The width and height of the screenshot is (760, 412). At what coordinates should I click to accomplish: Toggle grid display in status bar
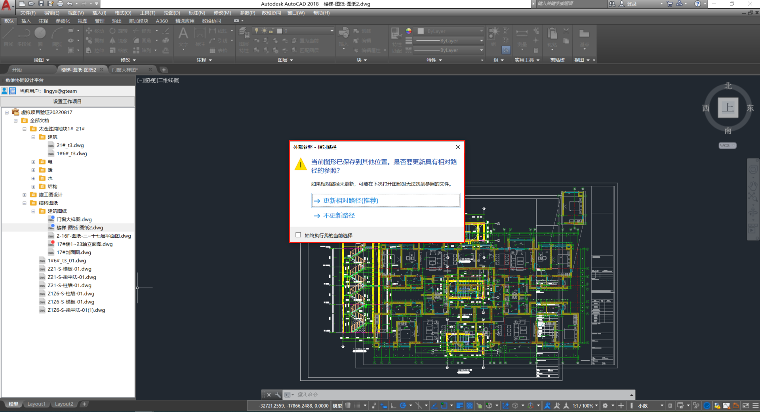[348, 406]
